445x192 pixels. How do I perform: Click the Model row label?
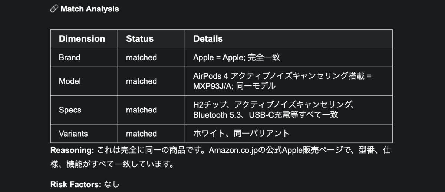pos(70,81)
